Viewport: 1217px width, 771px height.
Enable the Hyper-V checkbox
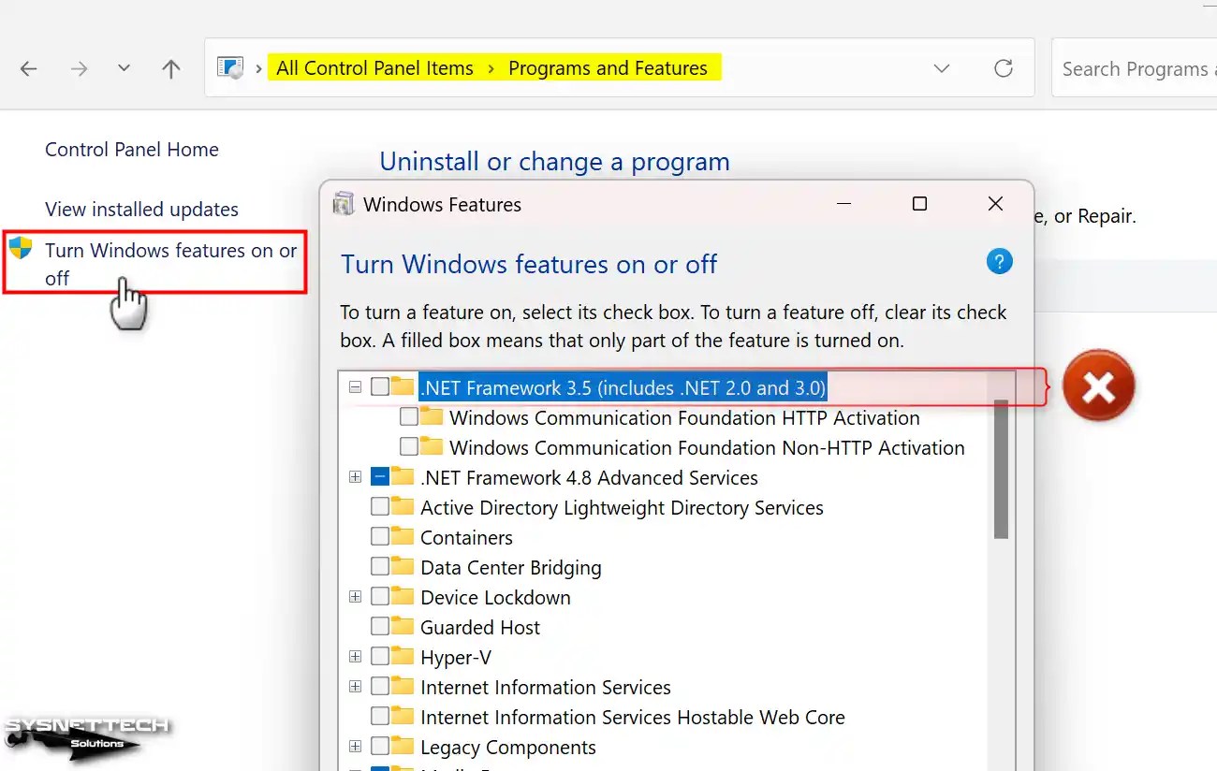pyautogui.click(x=380, y=657)
